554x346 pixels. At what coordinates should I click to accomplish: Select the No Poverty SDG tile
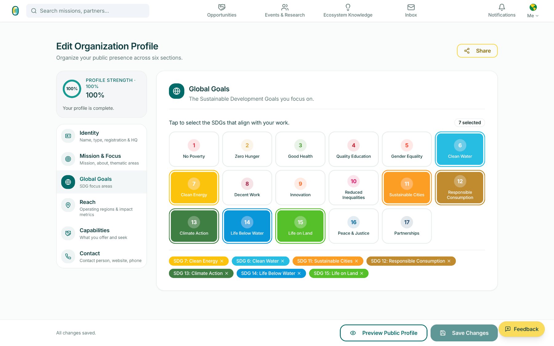pyautogui.click(x=194, y=149)
